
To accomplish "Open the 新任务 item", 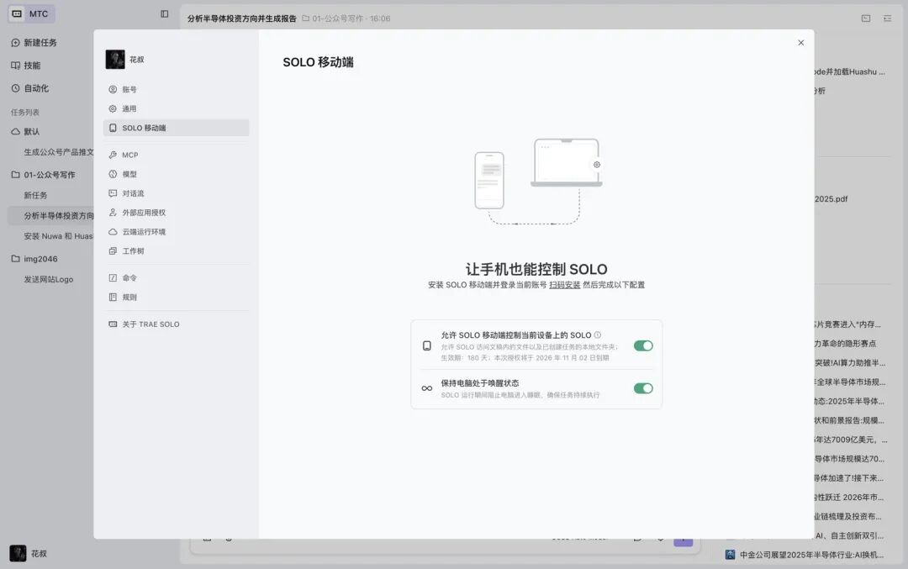I will pos(35,195).
